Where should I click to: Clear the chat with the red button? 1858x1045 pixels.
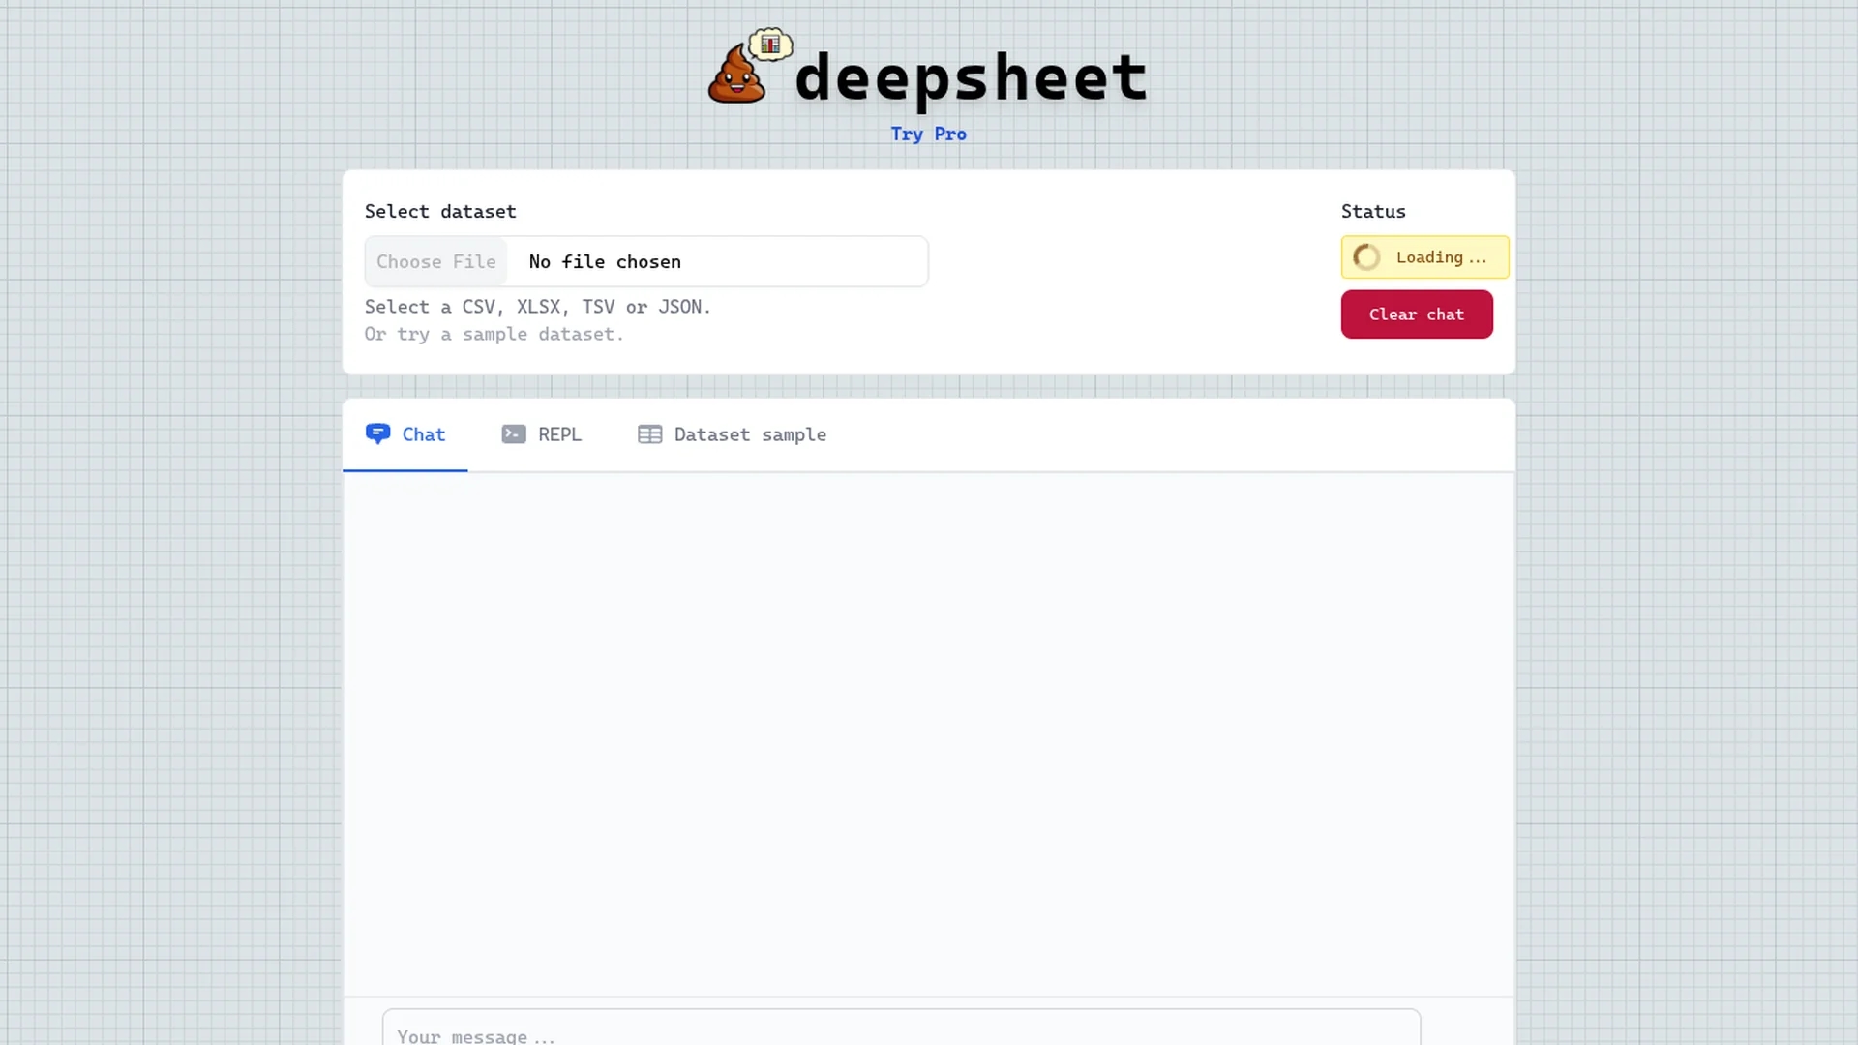coord(1417,314)
